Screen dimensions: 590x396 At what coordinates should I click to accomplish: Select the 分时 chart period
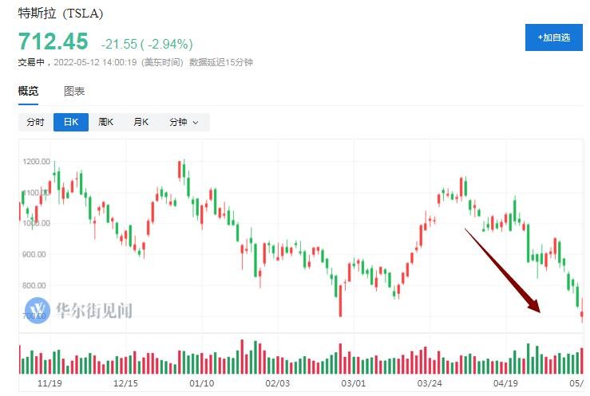point(35,123)
